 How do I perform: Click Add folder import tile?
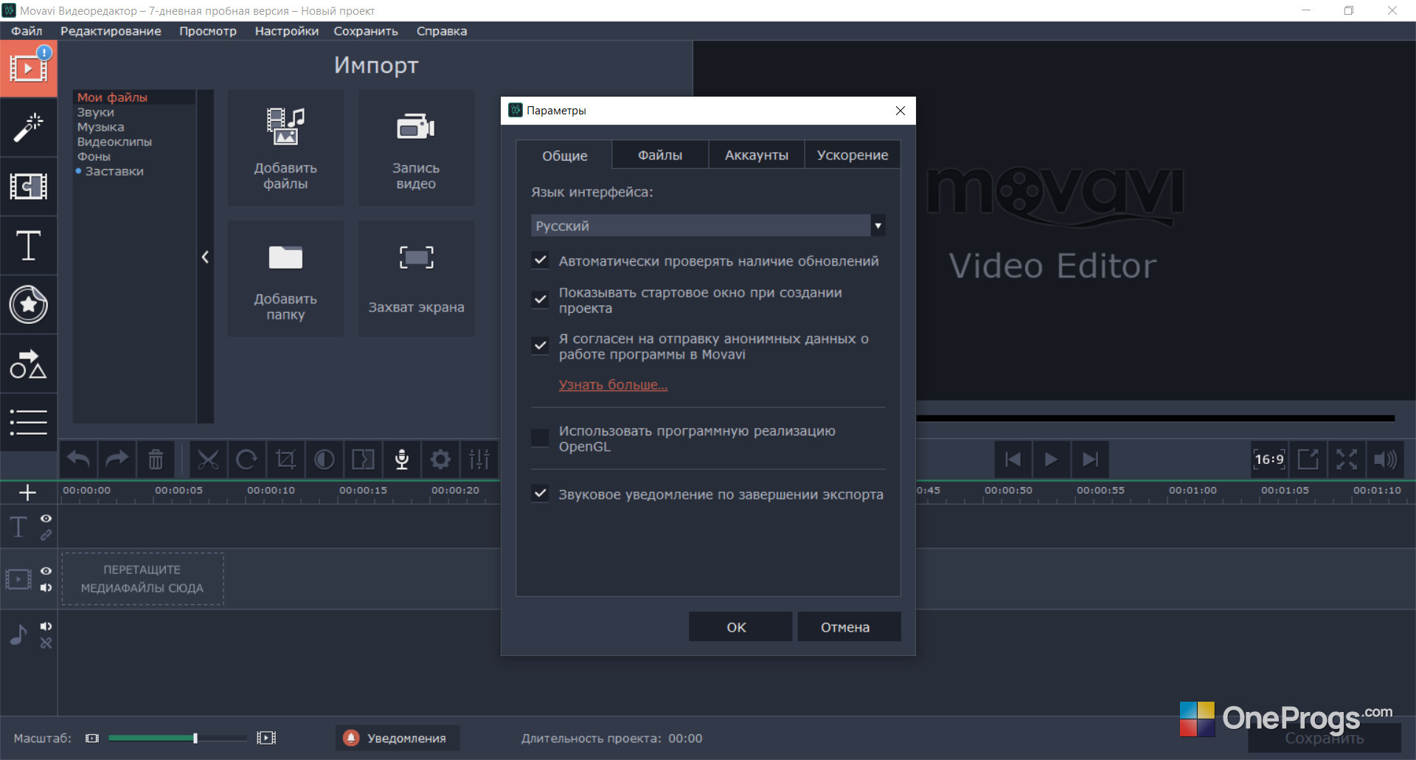[285, 279]
